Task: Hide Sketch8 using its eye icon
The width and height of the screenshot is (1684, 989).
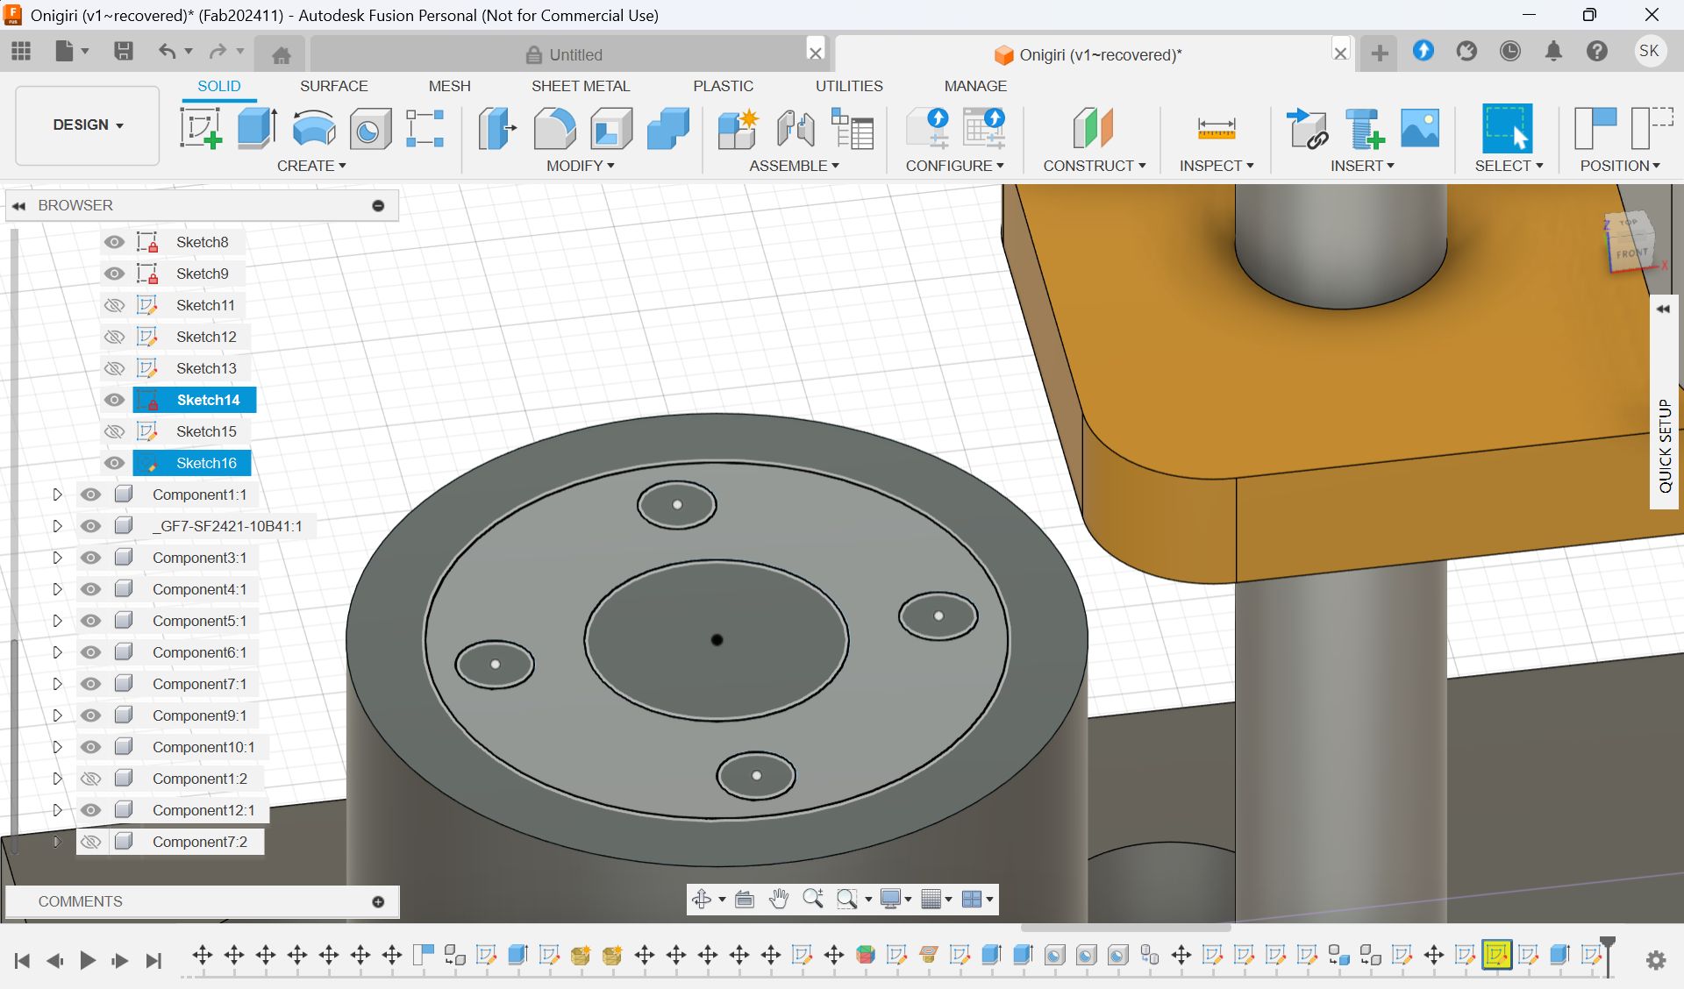Action: pos(114,242)
